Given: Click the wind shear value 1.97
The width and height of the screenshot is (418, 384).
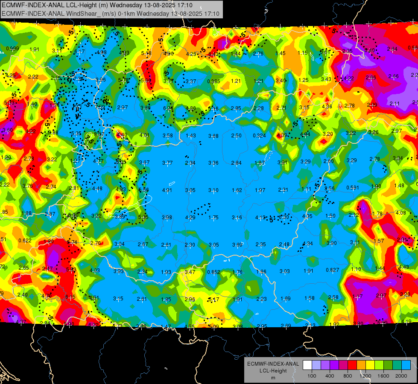Looking at the screenshot, I should [x=260, y=190].
